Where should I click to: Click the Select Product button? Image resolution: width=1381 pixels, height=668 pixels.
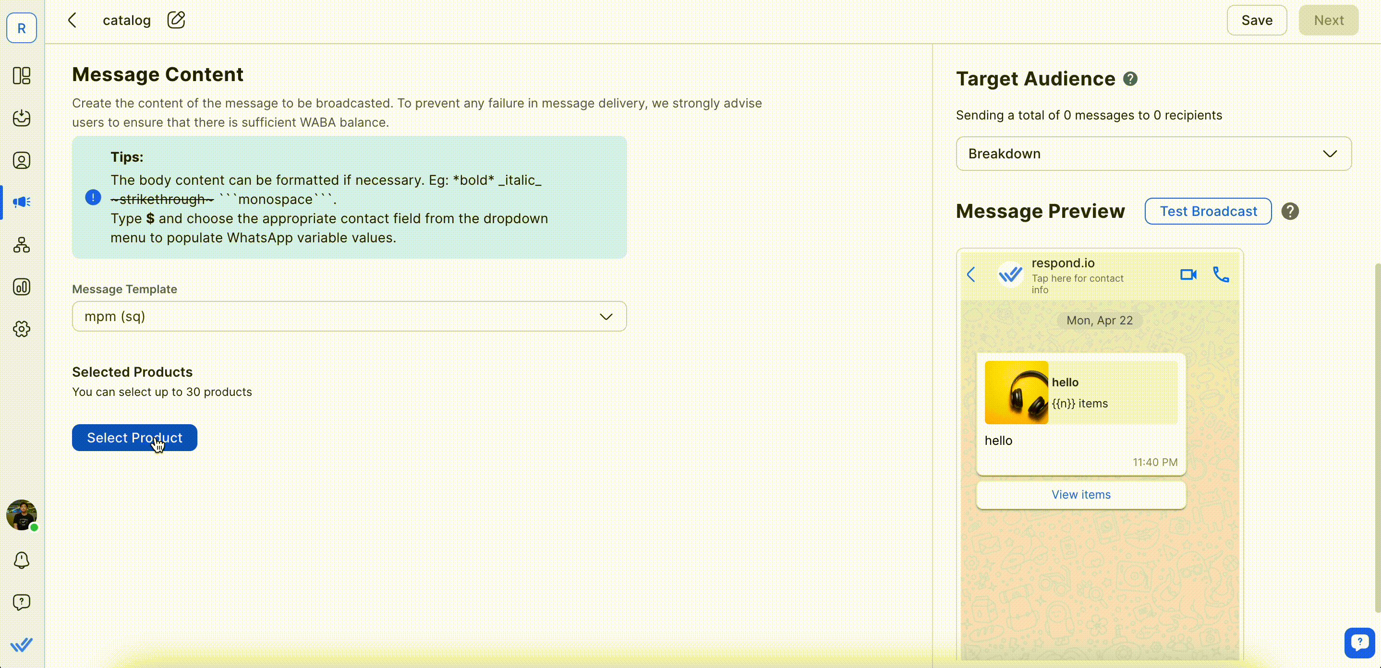tap(134, 438)
